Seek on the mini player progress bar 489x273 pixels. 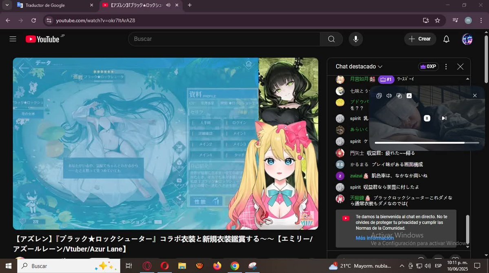[x=427, y=142]
